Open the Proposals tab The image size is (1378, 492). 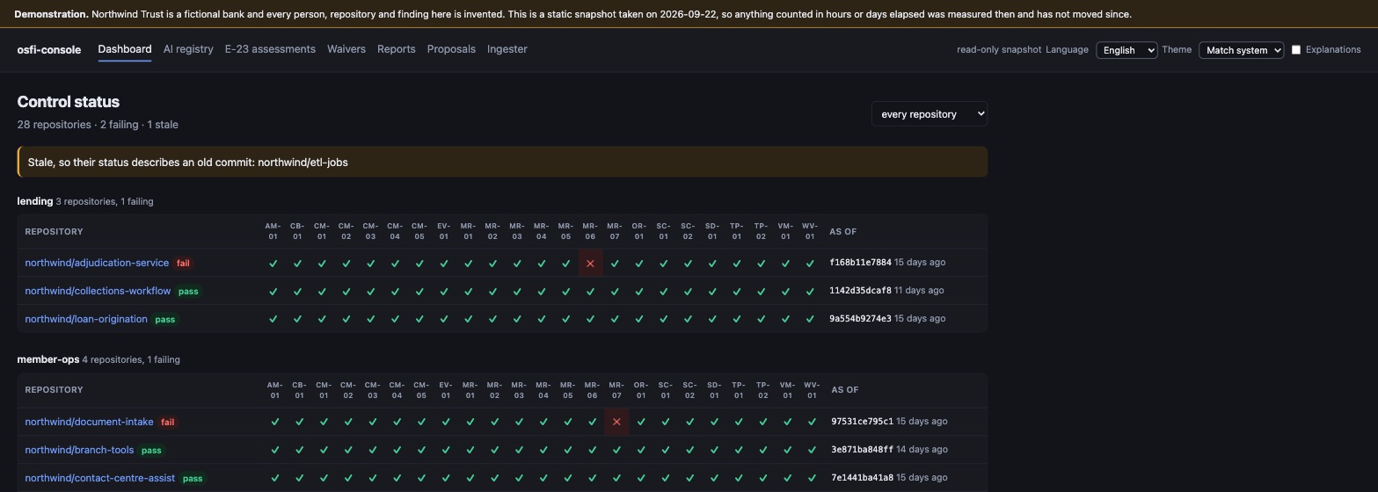tap(451, 49)
